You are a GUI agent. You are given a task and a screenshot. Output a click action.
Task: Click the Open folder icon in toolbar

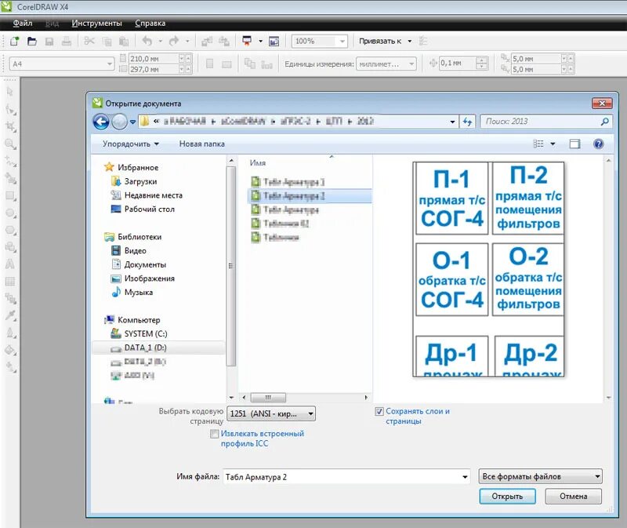tap(32, 42)
